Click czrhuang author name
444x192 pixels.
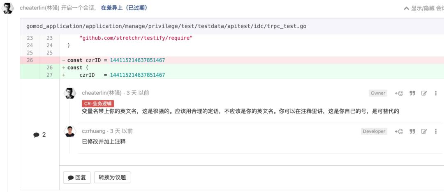[93, 131]
